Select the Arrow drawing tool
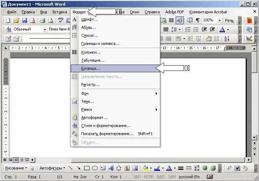The width and height of the screenshot is (259, 181). tap(79, 168)
